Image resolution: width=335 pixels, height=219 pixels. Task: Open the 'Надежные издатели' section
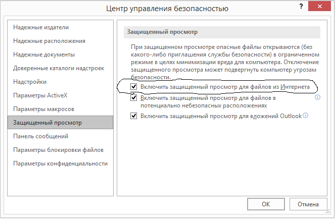[41, 27]
